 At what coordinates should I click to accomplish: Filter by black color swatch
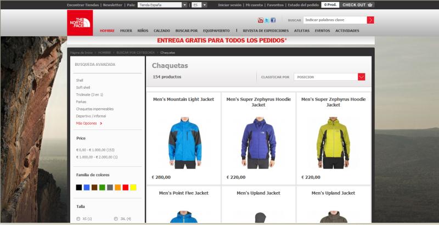(x=79, y=188)
